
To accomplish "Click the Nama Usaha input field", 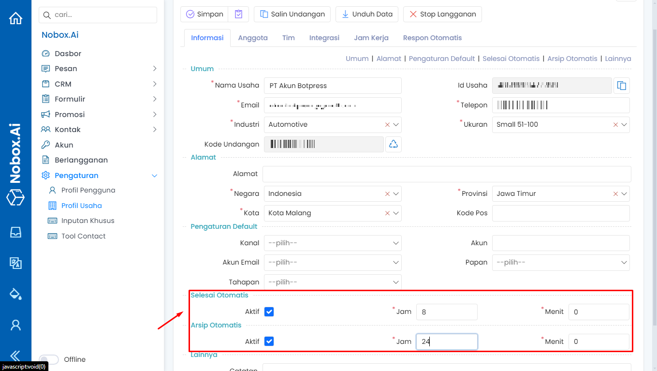I will 333,86.
